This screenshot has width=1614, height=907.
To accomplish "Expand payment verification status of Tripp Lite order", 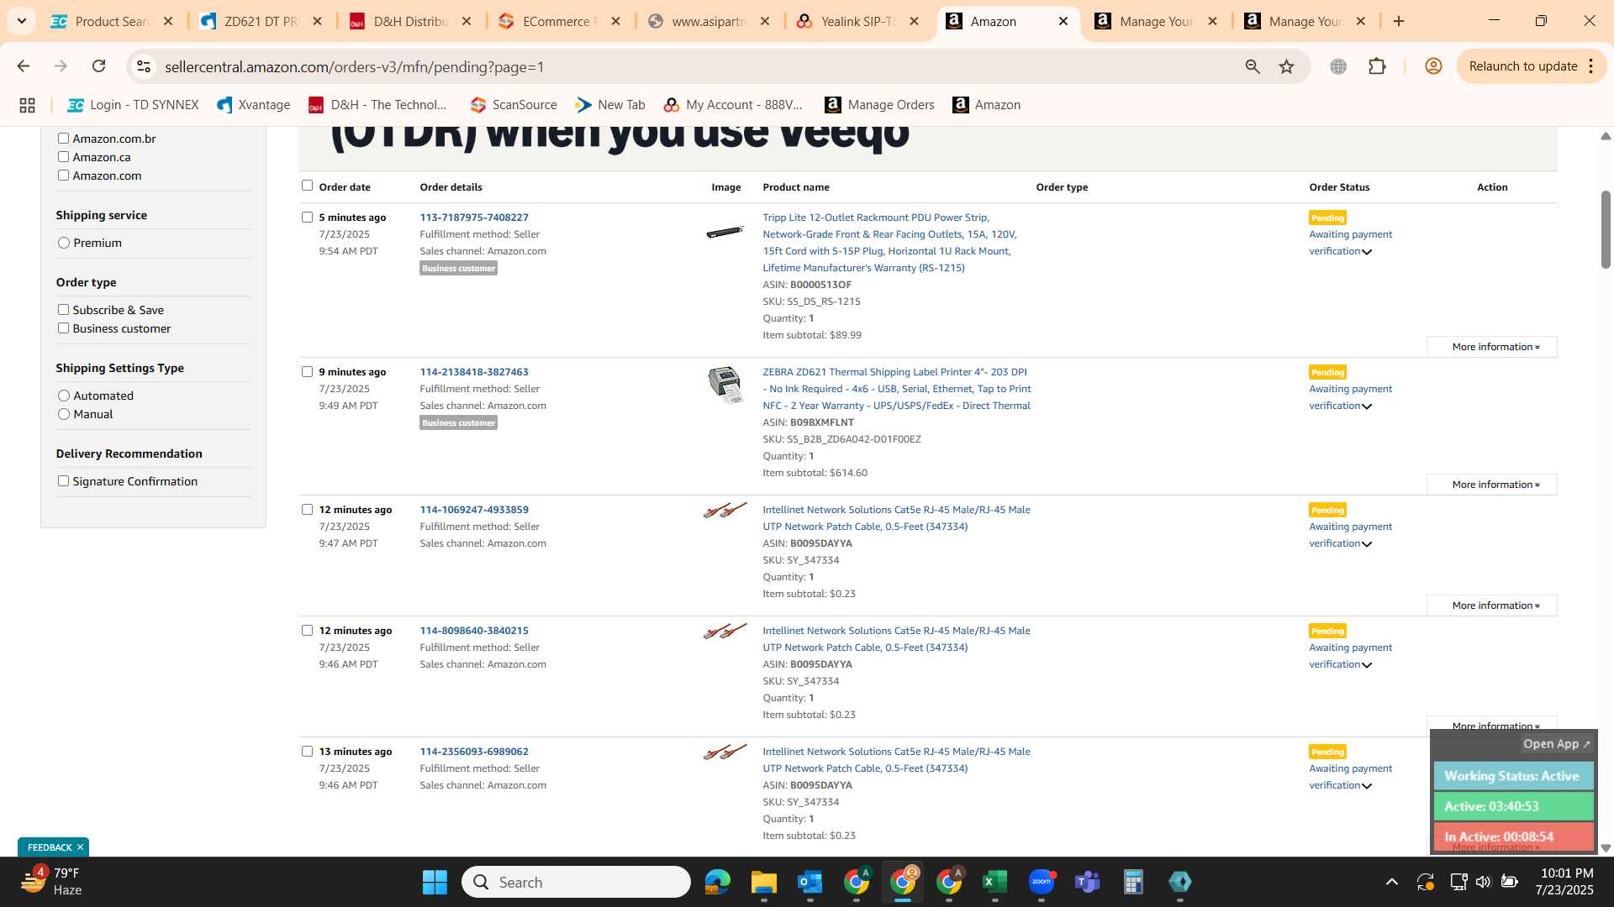I will (1367, 252).
